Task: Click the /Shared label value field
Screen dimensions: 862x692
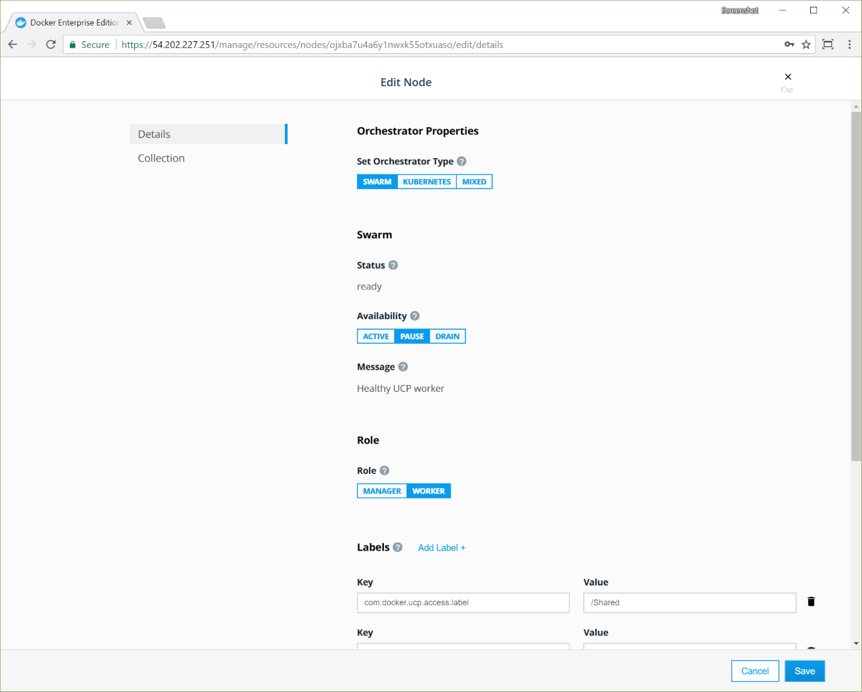Action: 689,602
